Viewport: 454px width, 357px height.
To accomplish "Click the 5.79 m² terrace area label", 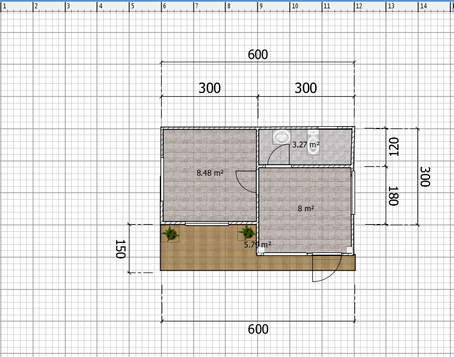I will [x=257, y=244].
